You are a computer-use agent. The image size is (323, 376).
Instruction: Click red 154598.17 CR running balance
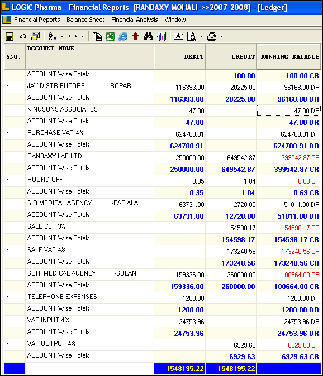[x=300, y=228]
